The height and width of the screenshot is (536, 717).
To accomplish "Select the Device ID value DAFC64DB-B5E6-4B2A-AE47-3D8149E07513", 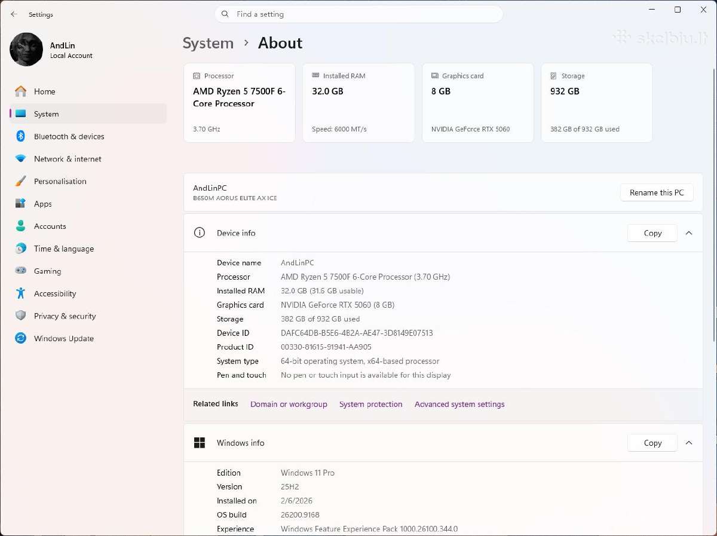I will [x=357, y=333].
